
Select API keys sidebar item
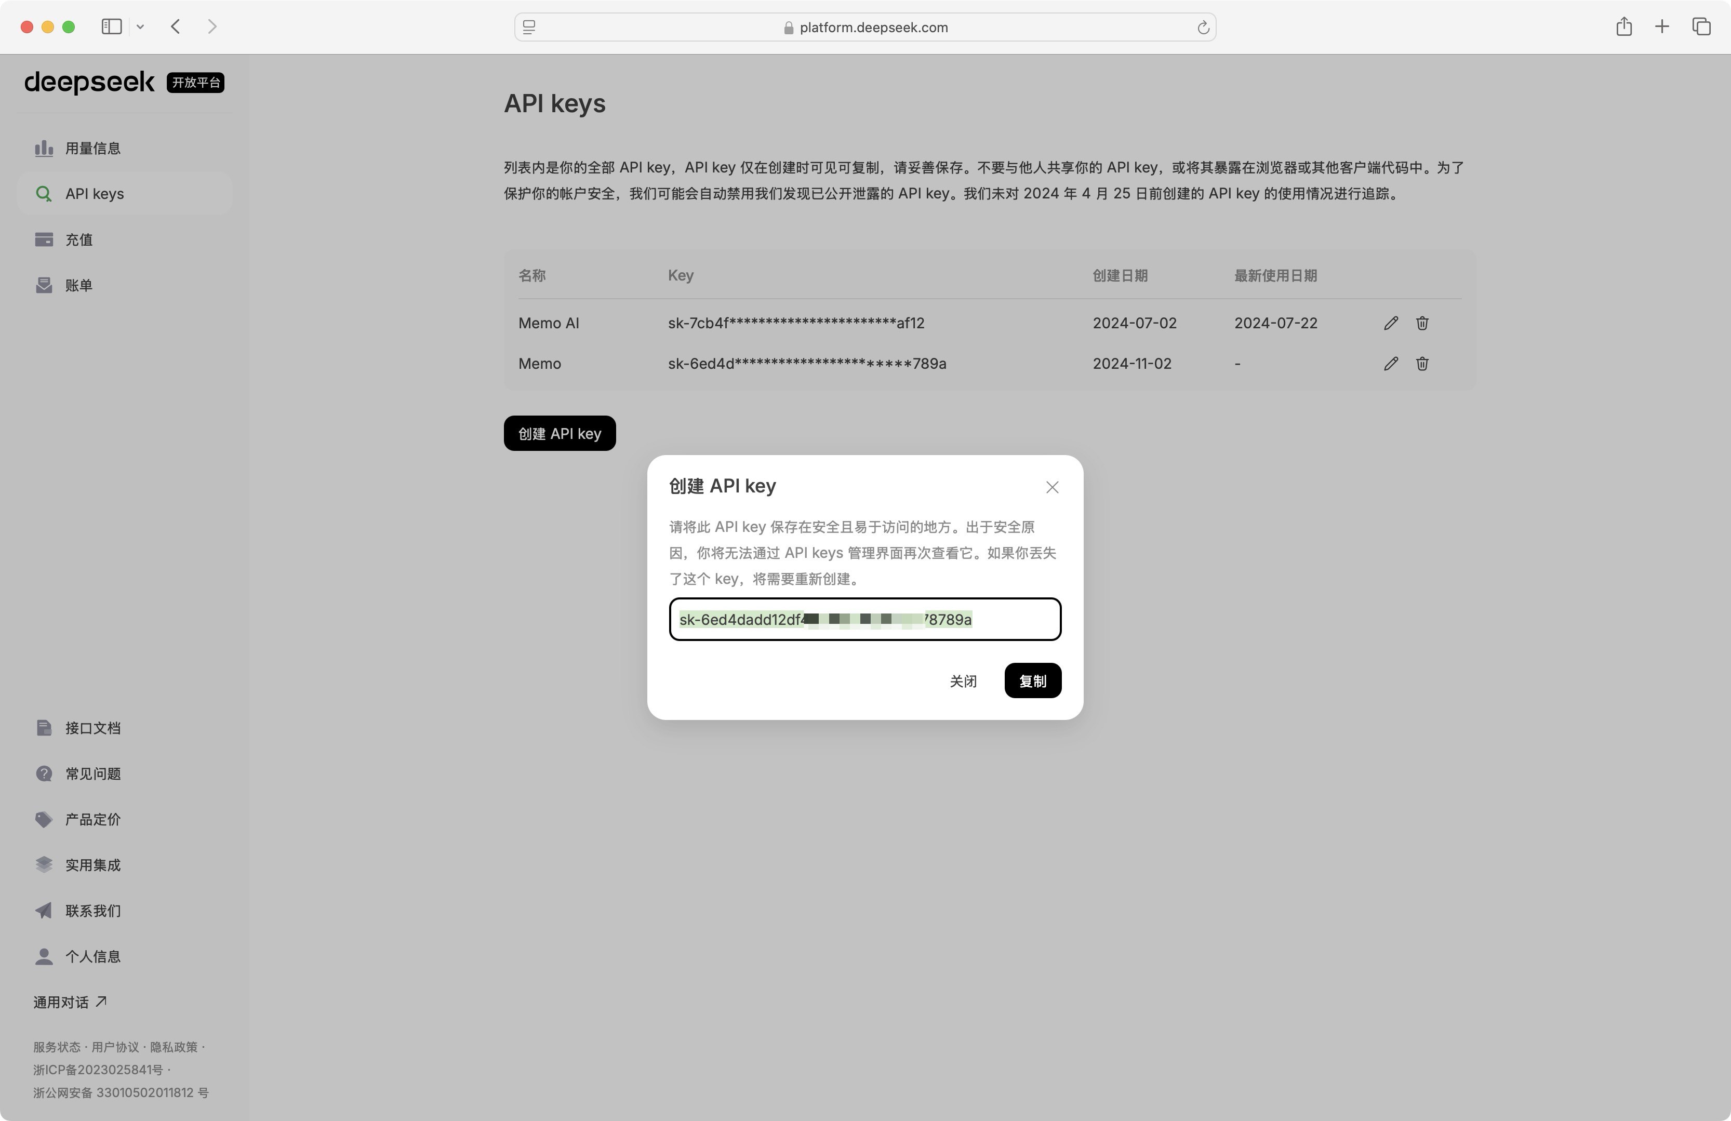pos(124,194)
